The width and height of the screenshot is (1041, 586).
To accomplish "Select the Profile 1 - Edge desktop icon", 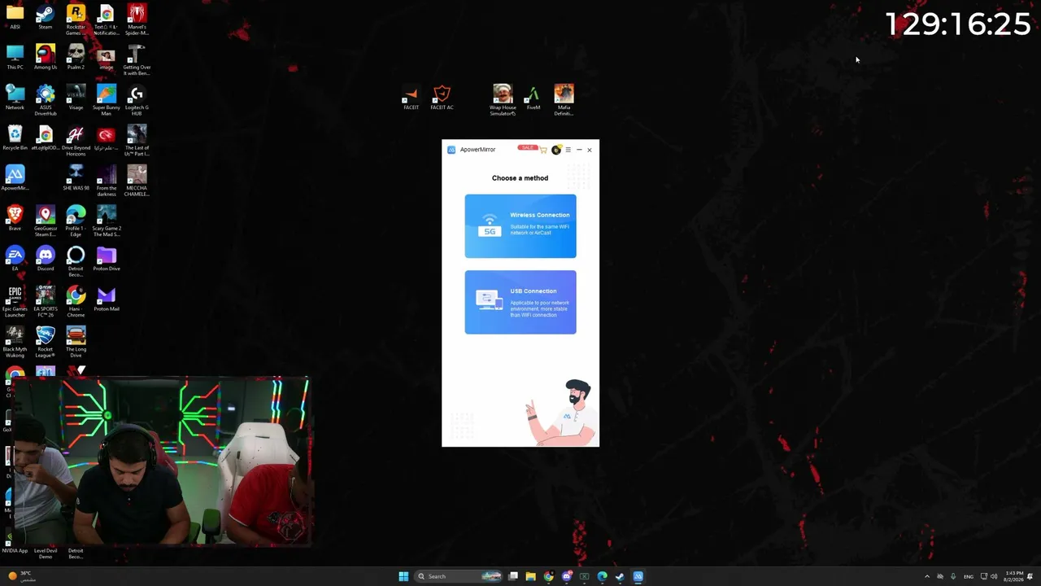I will (x=76, y=221).
